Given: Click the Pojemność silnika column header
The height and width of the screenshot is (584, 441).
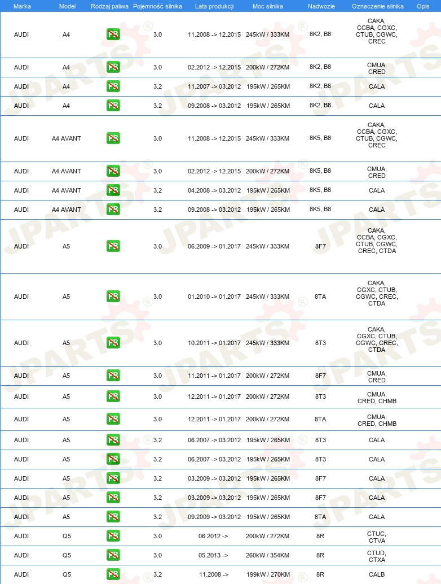Looking at the screenshot, I should click(158, 6).
